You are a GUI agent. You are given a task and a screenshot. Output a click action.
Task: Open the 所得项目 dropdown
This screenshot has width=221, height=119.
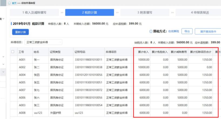coord(43,42)
